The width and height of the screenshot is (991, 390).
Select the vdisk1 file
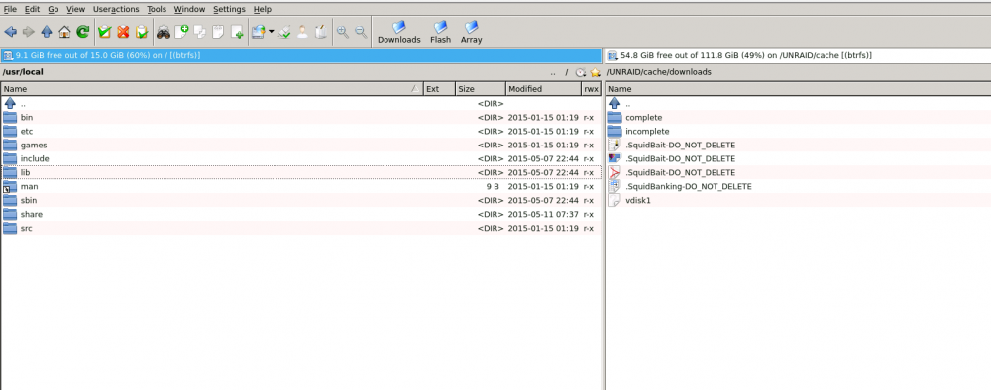pyautogui.click(x=798, y=200)
